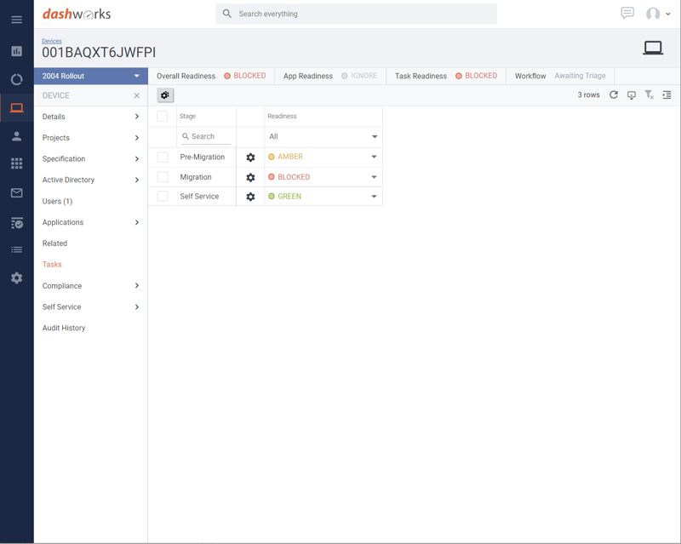The height and width of the screenshot is (544, 681).
Task: Close the DEVICE panel with X
Action: [137, 95]
